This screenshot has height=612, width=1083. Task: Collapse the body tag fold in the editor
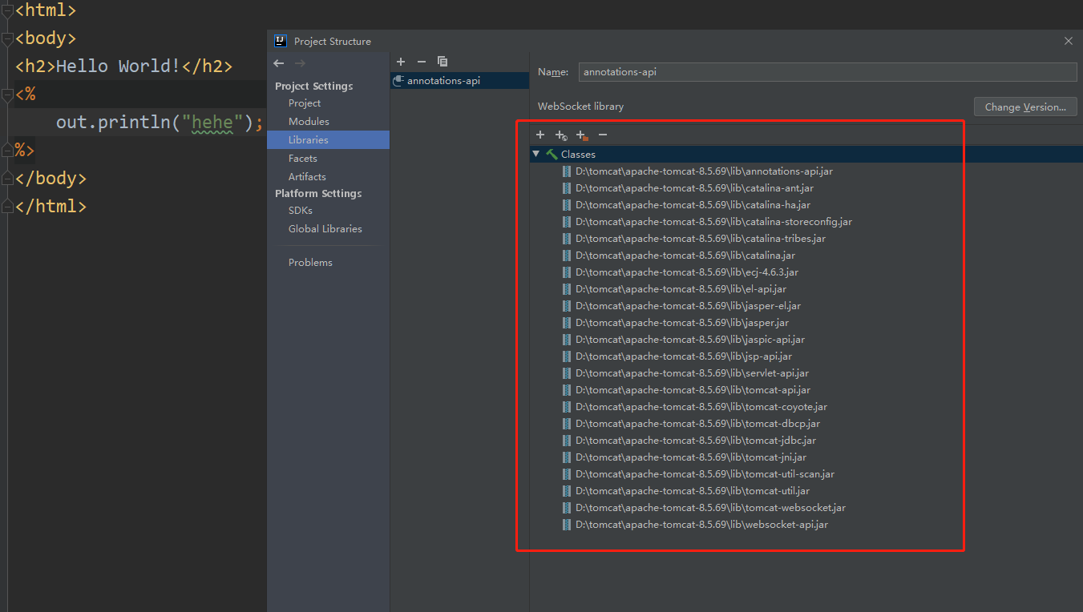coord(7,38)
